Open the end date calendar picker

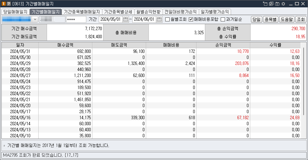tap(159, 19)
